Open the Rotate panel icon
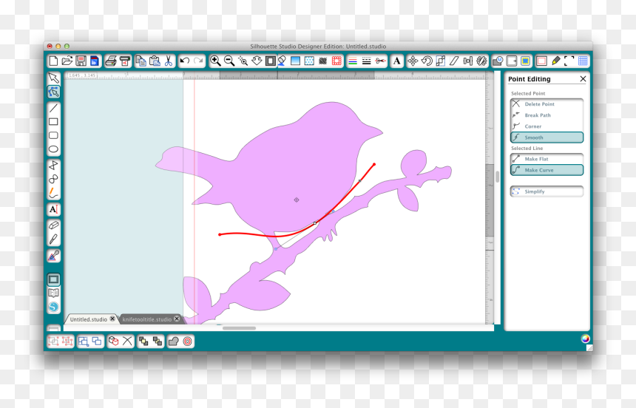The width and height of the screenshot is (636, 408). [426, 61]
